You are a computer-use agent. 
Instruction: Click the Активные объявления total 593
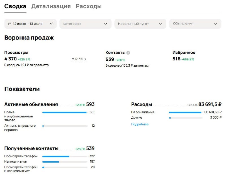click(x=90, y=104)
